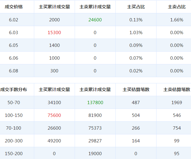The height and width of the screenshot is (159, 191).
Task: Click the estimated count 504
Action: point(136,115)
